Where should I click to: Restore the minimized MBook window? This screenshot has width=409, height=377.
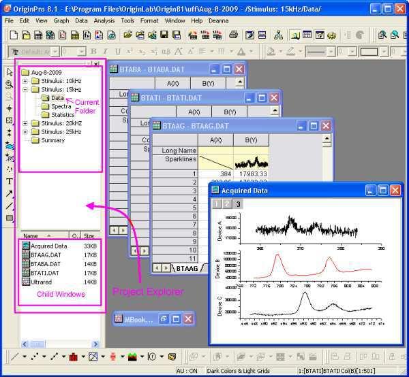164,319
